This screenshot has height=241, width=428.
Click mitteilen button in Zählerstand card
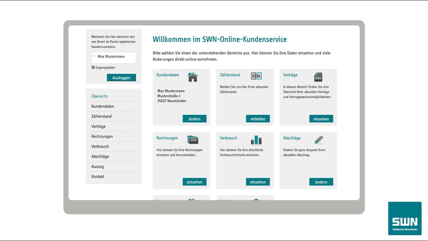coord(258,119)
